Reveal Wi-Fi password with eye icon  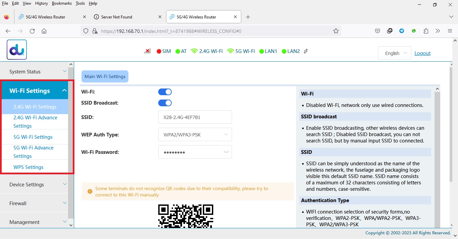pyautogui.click(x=226, y=152)
